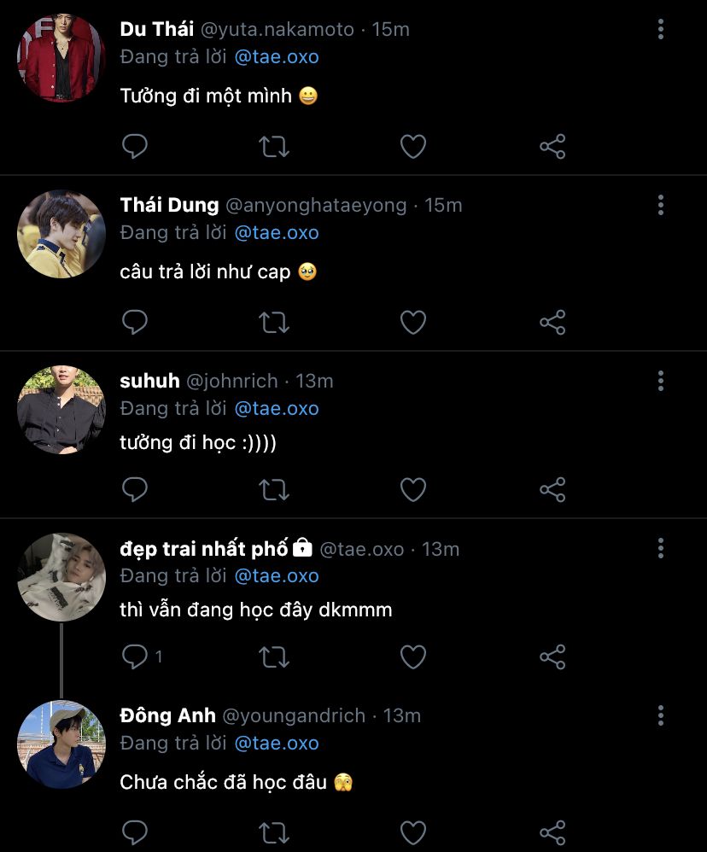Open more options for suhuh's tweet

tap(660, 381)
